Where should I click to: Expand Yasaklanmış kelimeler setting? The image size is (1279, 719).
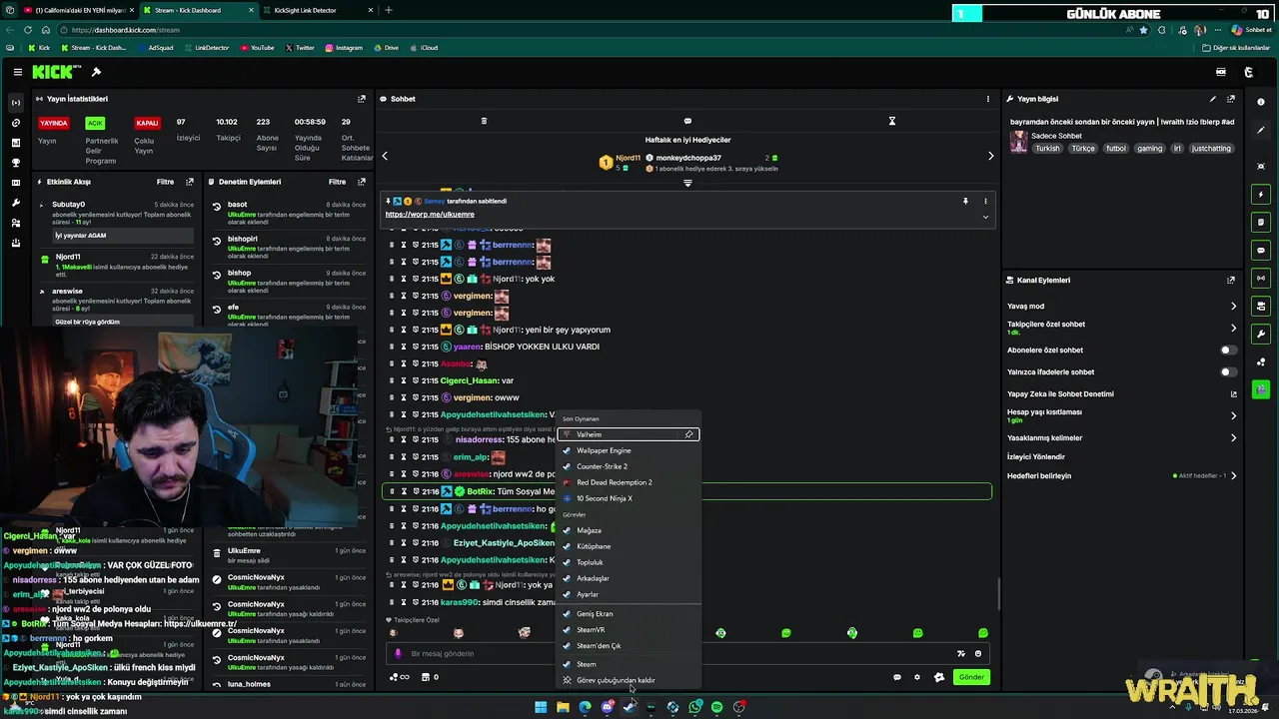tap(1233, 438)
